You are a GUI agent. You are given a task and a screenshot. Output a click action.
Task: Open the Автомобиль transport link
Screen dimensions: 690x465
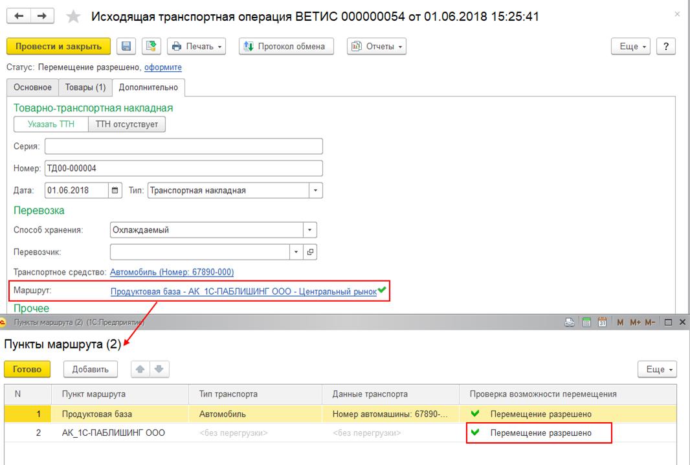click(172, 272)
